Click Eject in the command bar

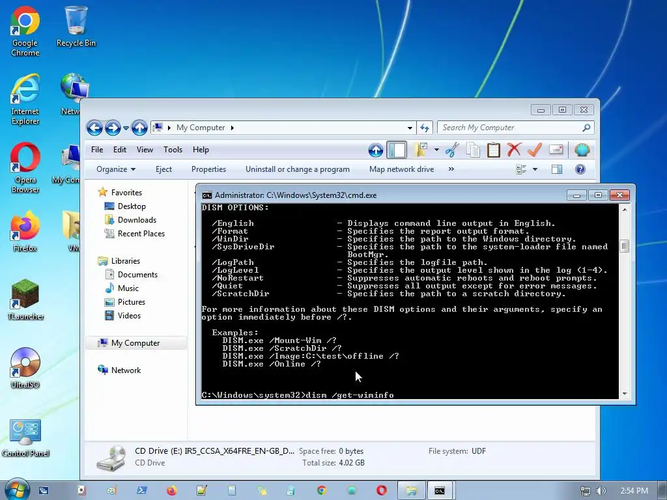[x=163, y=169]
